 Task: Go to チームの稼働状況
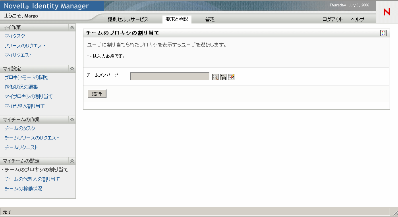(23, 189)
